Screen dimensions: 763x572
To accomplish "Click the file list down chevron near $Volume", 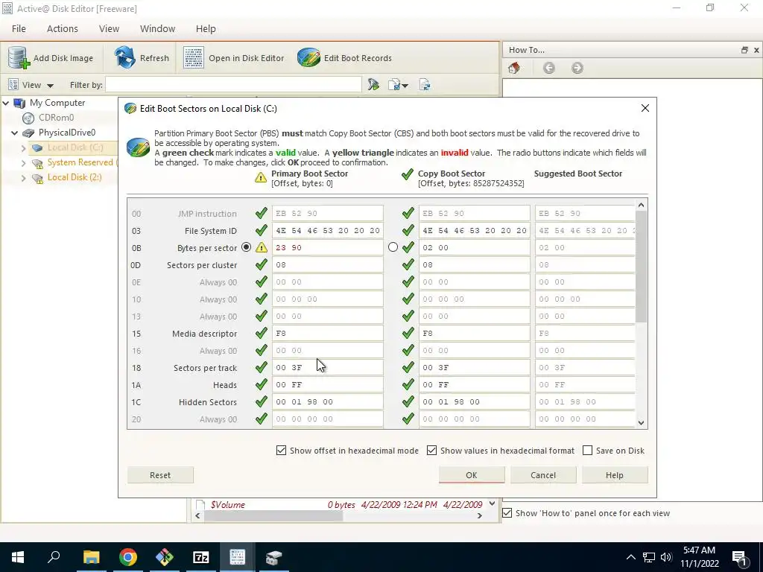I will tap(492, 504).
